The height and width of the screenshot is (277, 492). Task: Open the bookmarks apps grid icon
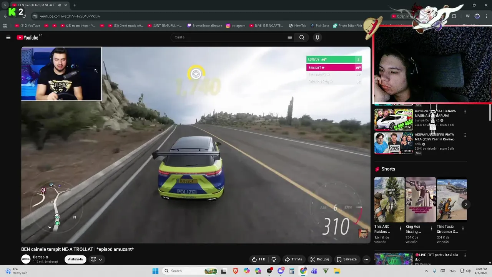[x=5, y=26]
